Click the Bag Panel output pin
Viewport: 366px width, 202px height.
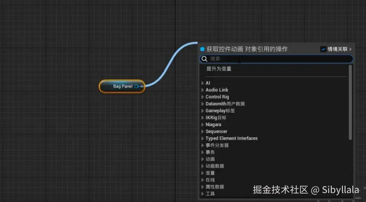coord(137,86)
